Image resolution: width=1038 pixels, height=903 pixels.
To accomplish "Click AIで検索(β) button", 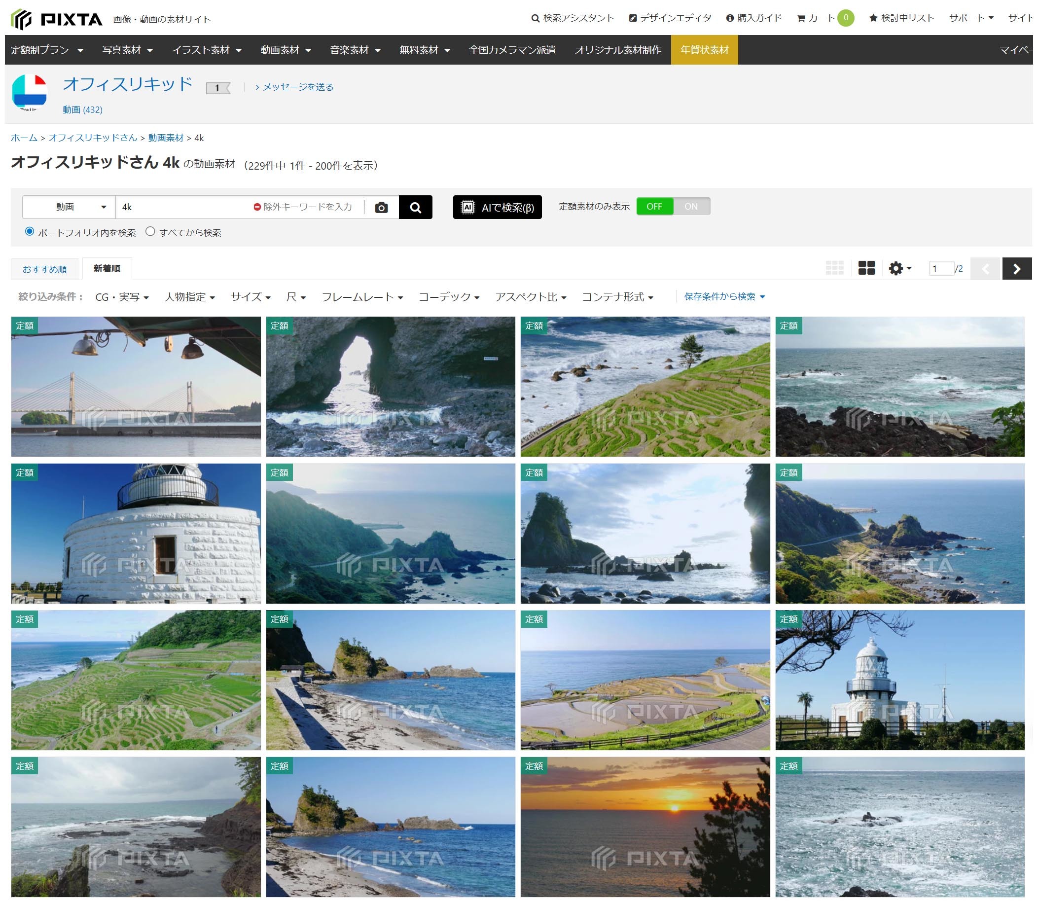I will point(497,207).
